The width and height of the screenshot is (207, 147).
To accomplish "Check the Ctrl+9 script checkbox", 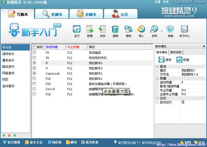I will pyautogui.click(x=34, y=89).
